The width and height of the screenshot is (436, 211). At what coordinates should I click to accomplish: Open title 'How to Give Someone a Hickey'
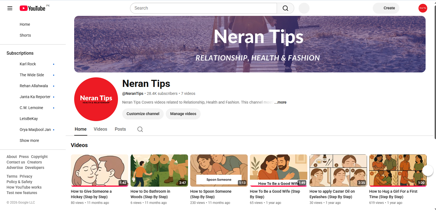point(91,194)
